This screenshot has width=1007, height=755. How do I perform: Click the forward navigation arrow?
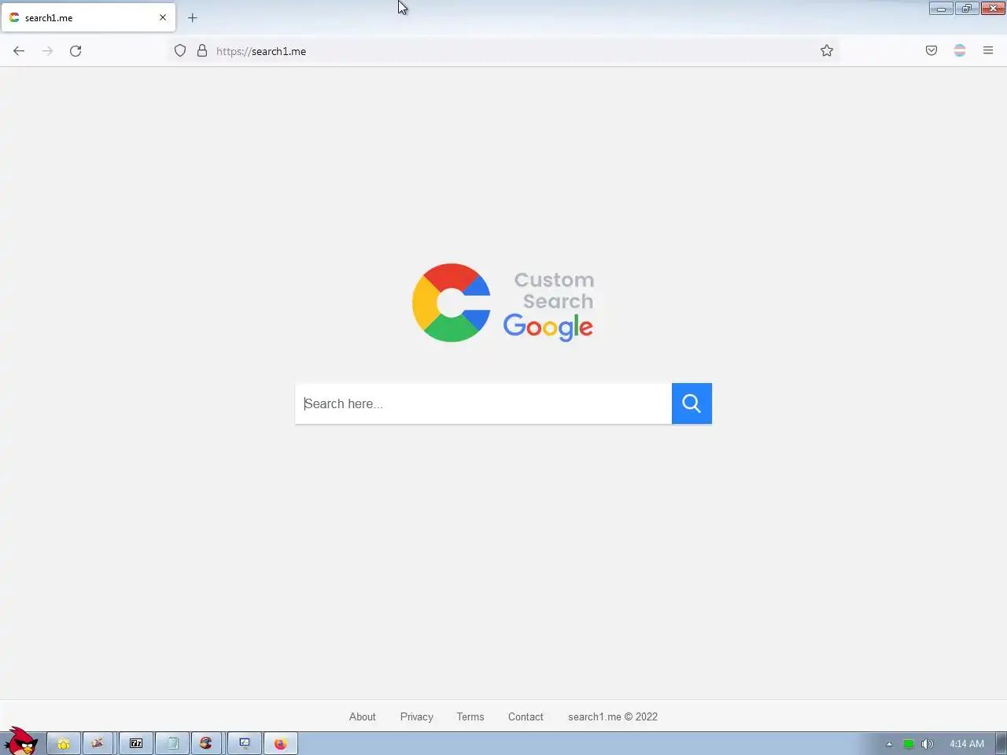pyautogui.click(x=47, y=51)
